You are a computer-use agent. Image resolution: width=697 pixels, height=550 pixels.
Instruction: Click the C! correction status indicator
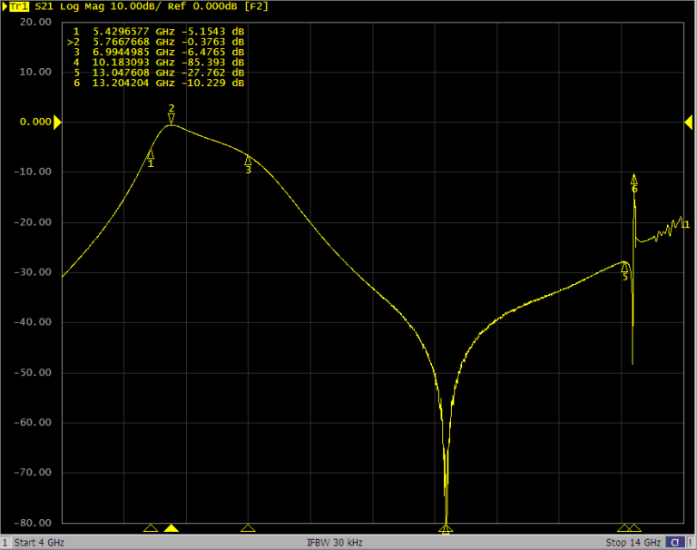coord(674,543)
